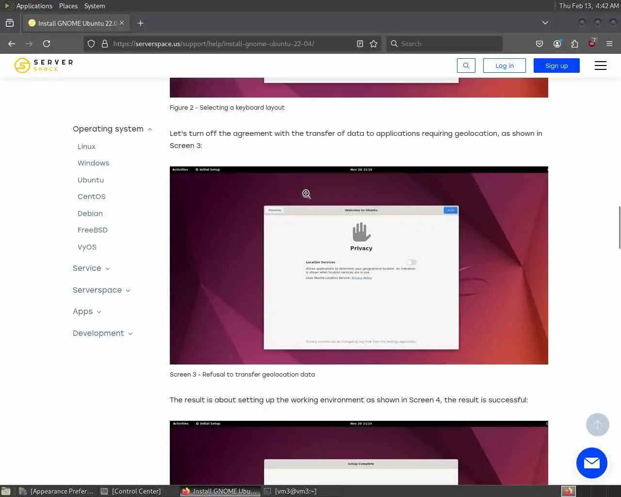Click the padlock connection info icon
Image resolution: width=621 pixels, height=497 pixels.
[x=104, y=44]
